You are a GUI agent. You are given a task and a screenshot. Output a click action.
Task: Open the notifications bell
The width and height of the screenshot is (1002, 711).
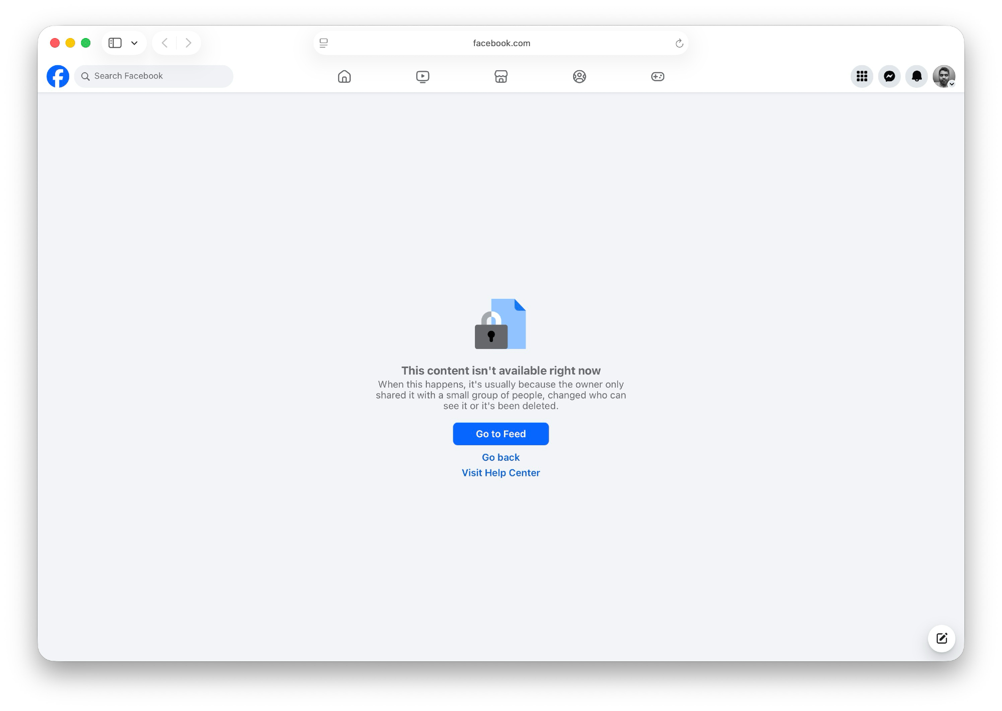[916, 76]
